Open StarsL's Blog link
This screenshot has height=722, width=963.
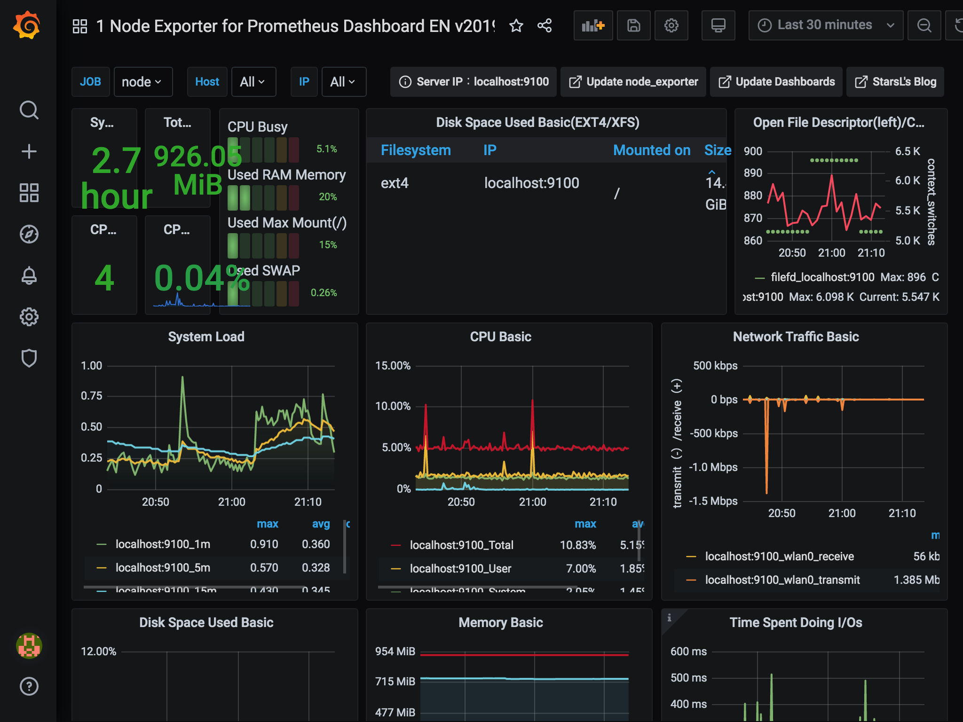pyautogui.click(x=895, y=82)
